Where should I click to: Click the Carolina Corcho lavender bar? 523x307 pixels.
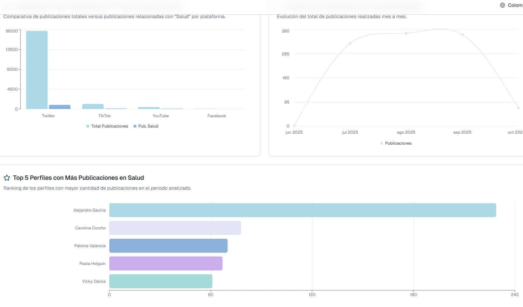tap(175, 228)
